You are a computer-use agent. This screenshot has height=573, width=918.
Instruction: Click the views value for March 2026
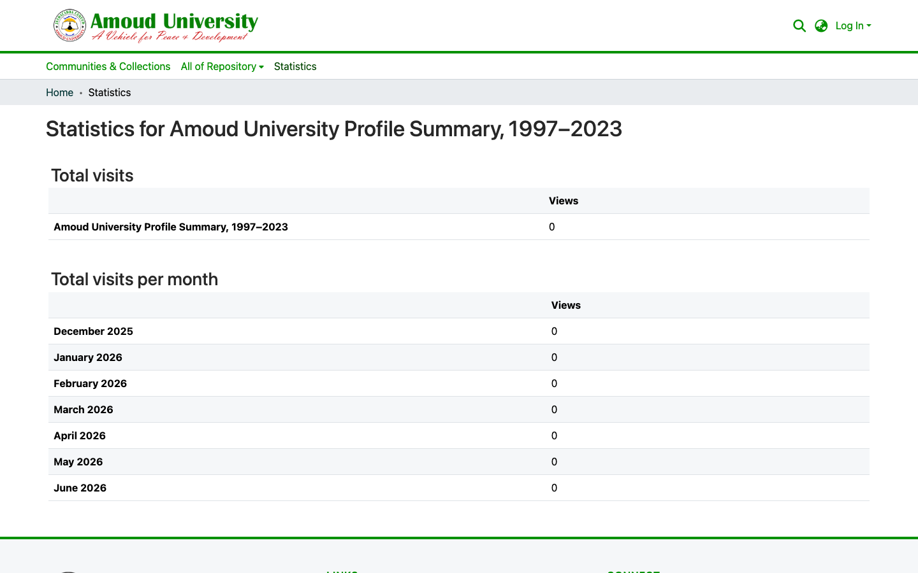(554, 409)
